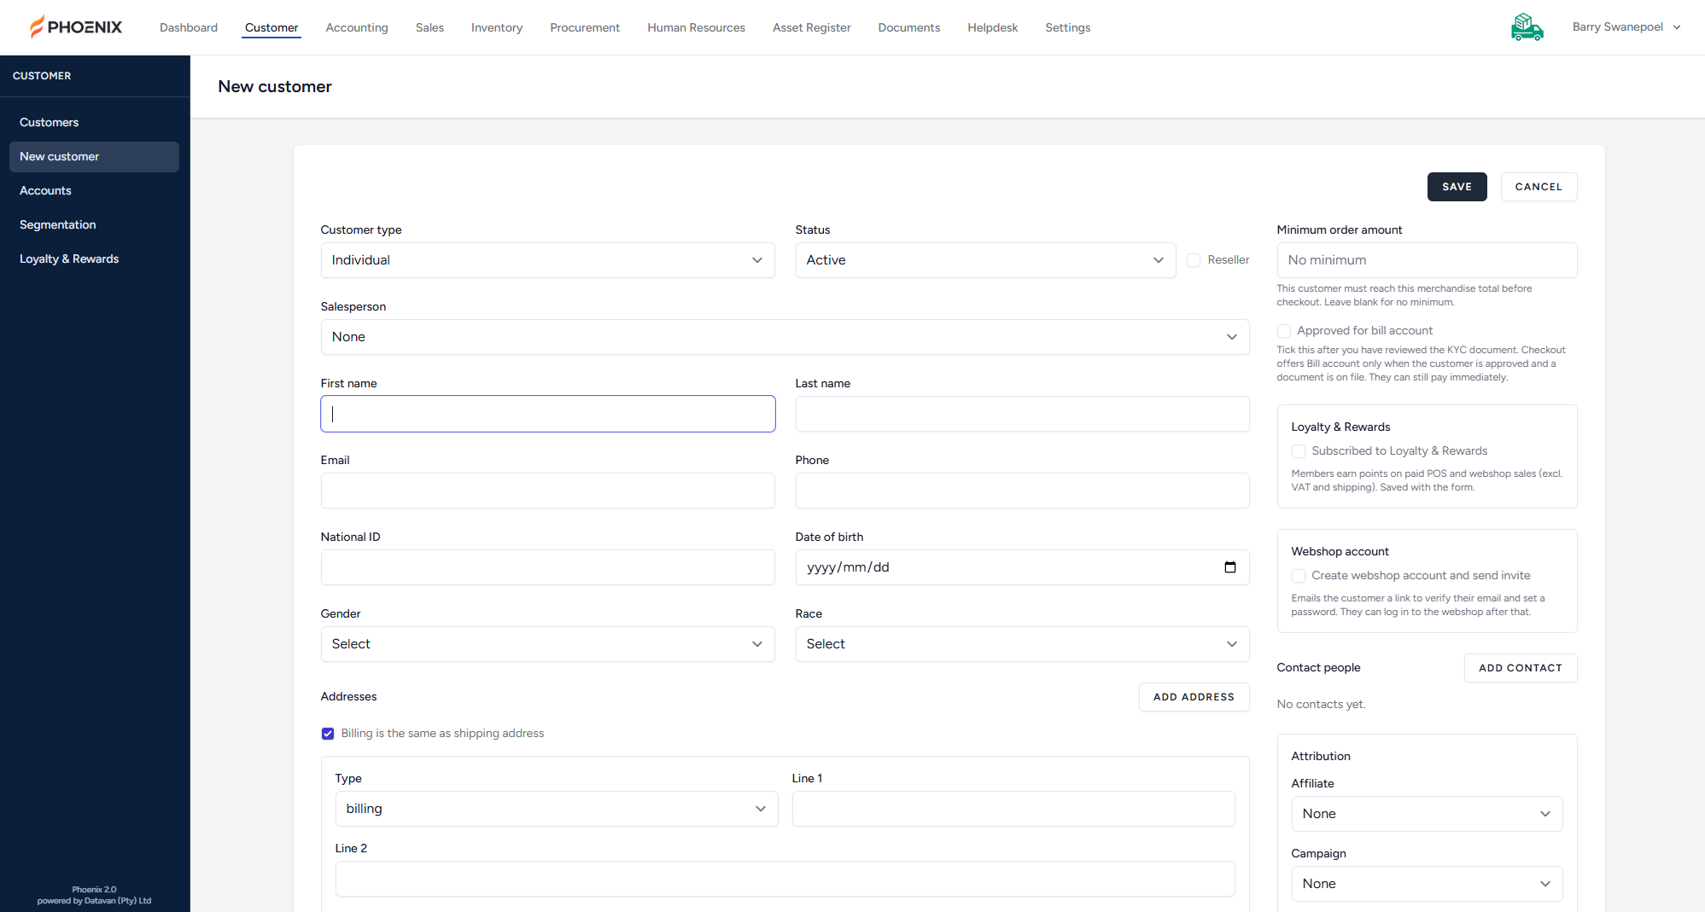Switch to the Inventory menu
The width and height of the screenshot is (1705, 912).
click(x=497, y=27)
